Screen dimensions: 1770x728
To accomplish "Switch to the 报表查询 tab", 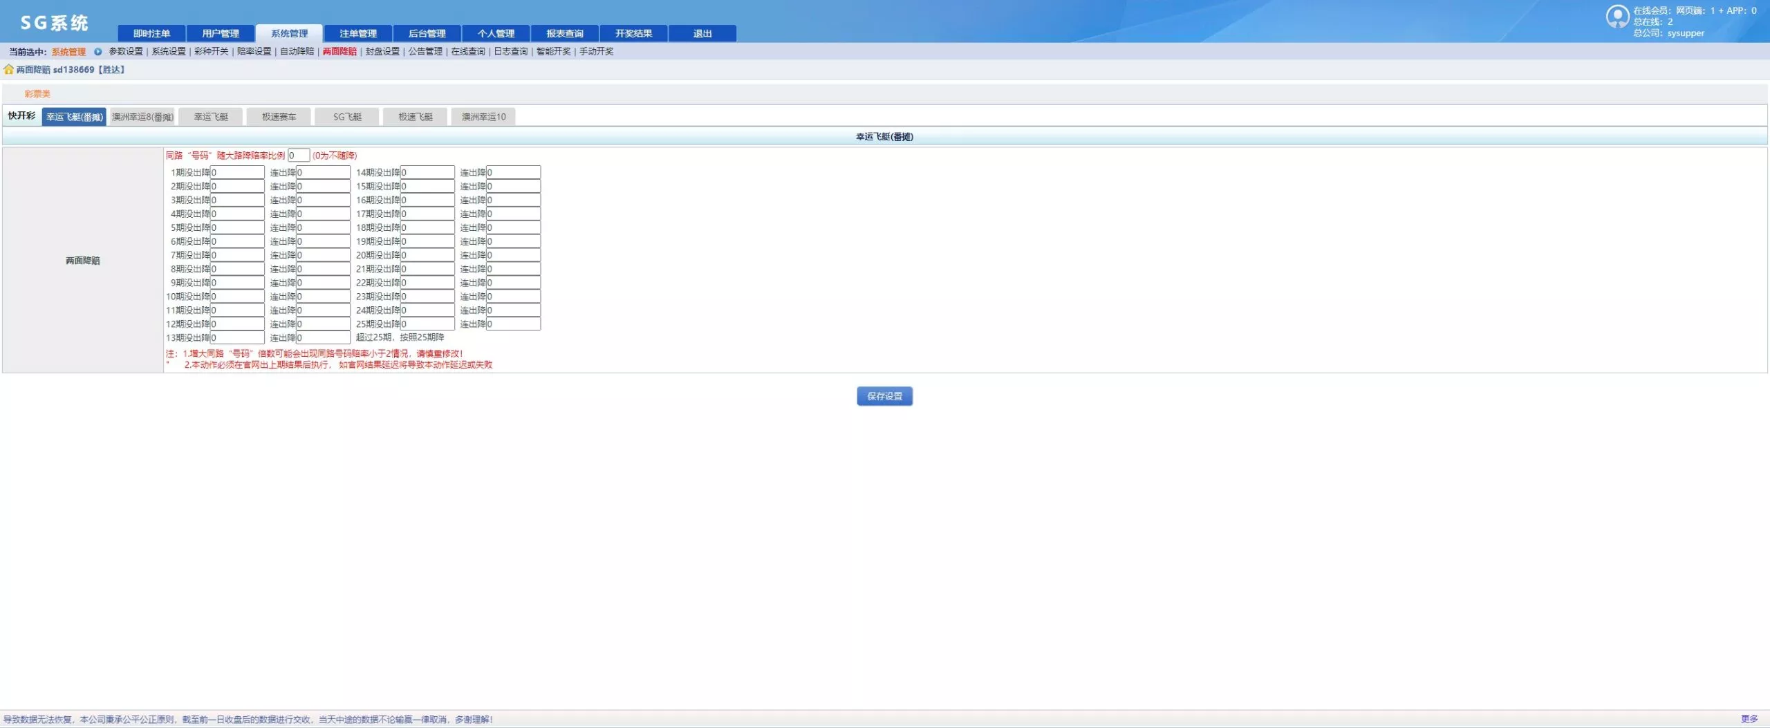I will pos(564,34).
